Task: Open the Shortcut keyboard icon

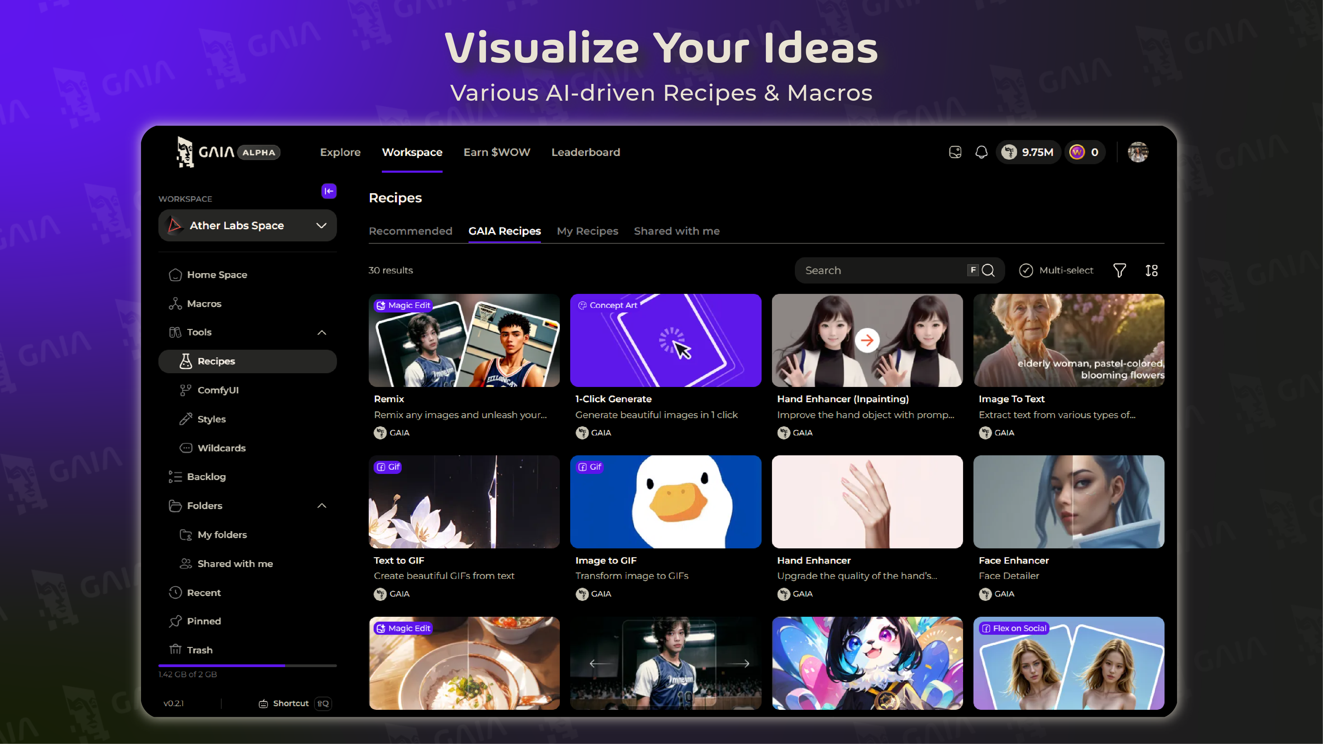Action: 263,703
